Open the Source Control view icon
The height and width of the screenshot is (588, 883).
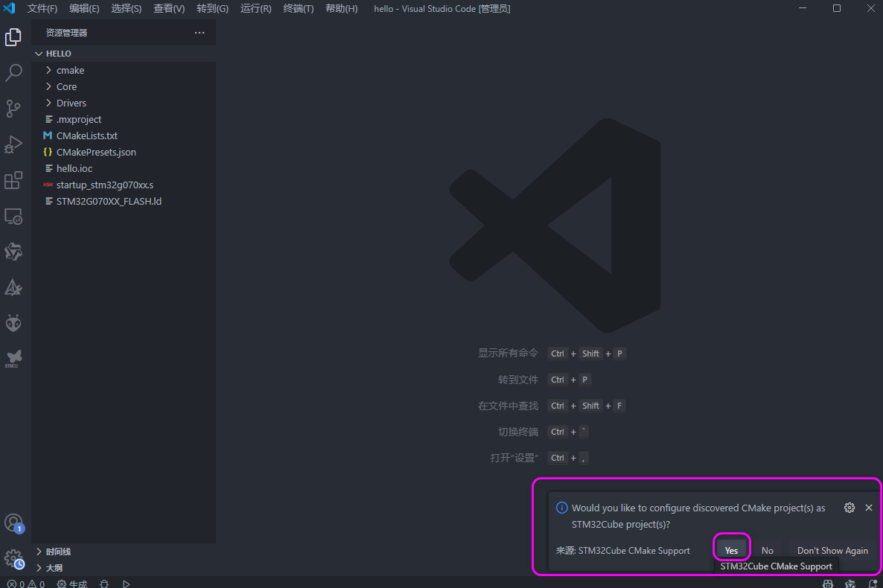point(13,109)
